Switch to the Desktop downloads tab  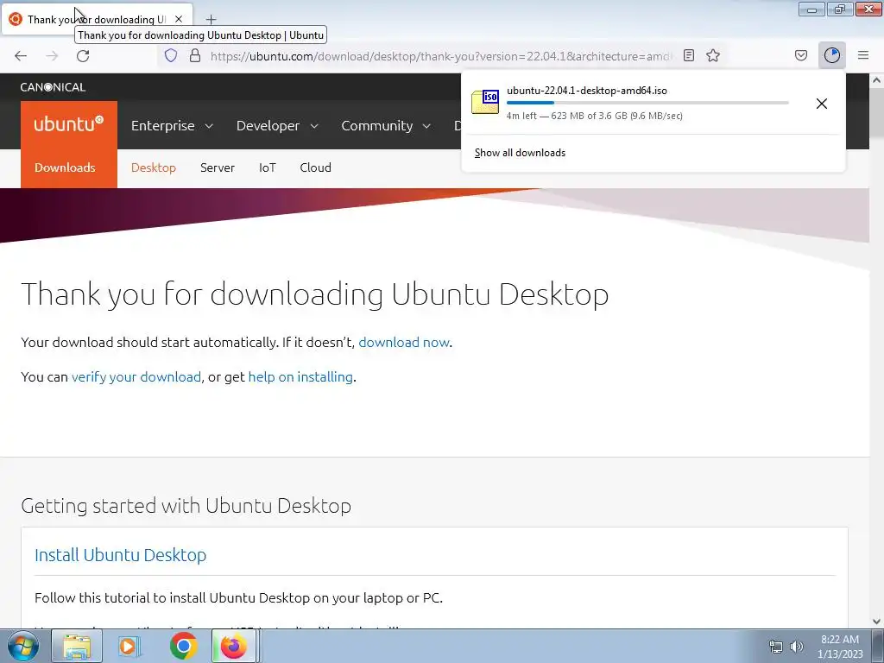point(154,167)
